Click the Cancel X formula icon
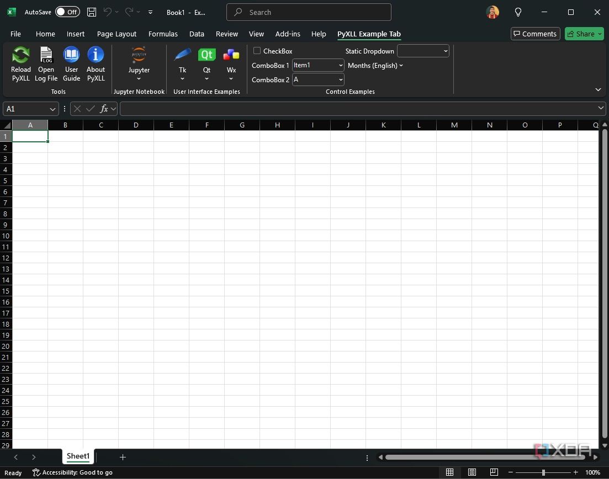Image resolution: width=609 pixels, height=479 pixels. (77, 109)
